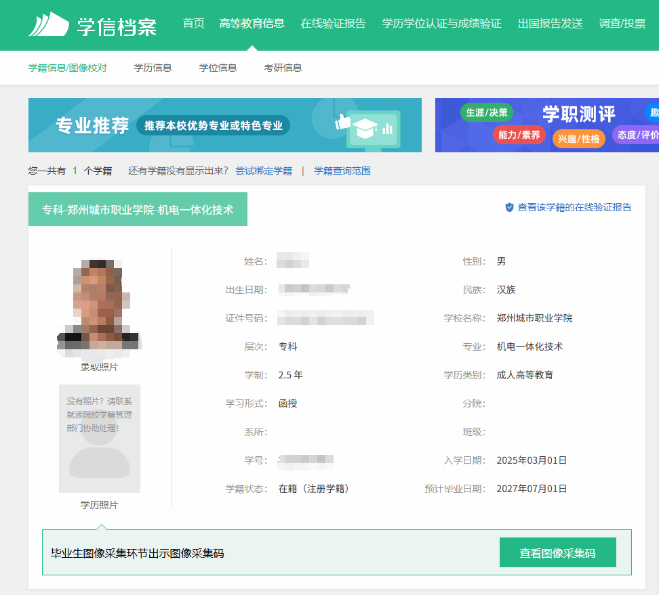Switch to the 学历信息 tab
The width and height of the screenshot is (659, 595).
point(153,68)
